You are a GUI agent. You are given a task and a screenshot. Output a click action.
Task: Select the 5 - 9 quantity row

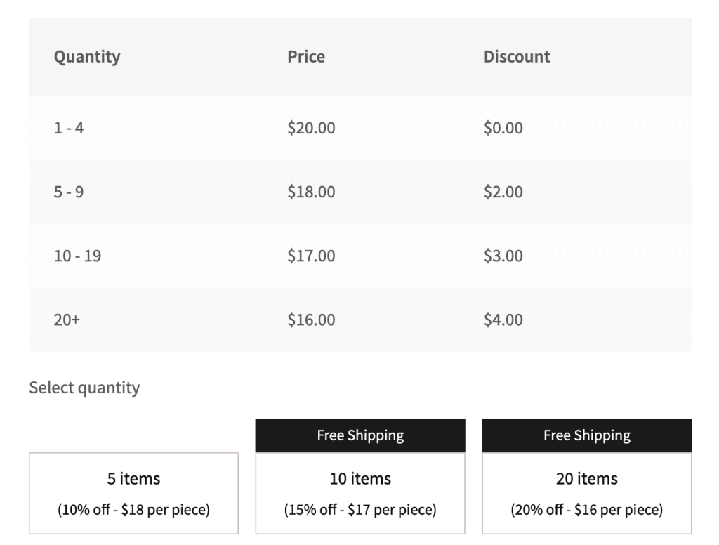(70, 191)
